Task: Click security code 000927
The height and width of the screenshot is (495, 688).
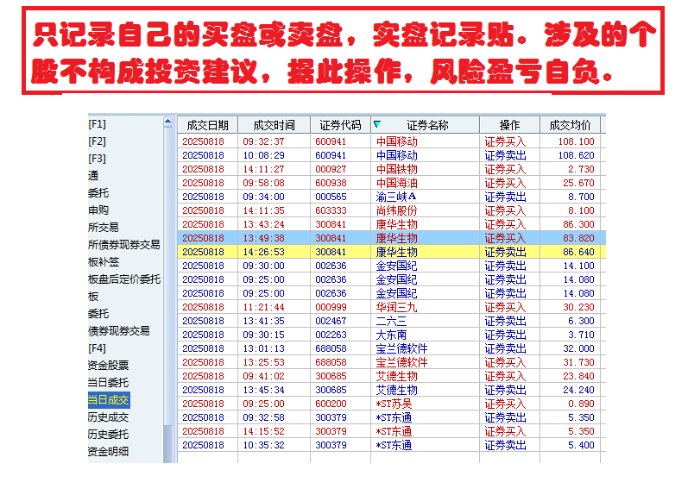Action: click(x=331, y=169)
